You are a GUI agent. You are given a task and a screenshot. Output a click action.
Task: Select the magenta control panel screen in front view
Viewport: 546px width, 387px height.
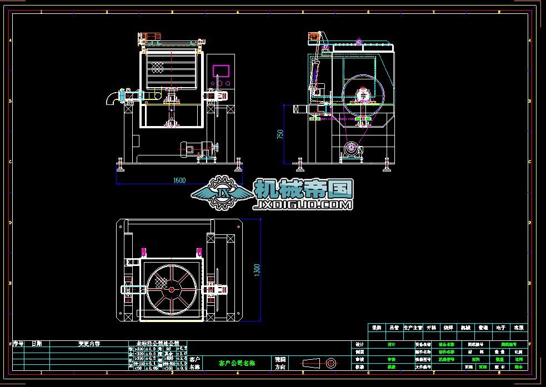(221, 71)
